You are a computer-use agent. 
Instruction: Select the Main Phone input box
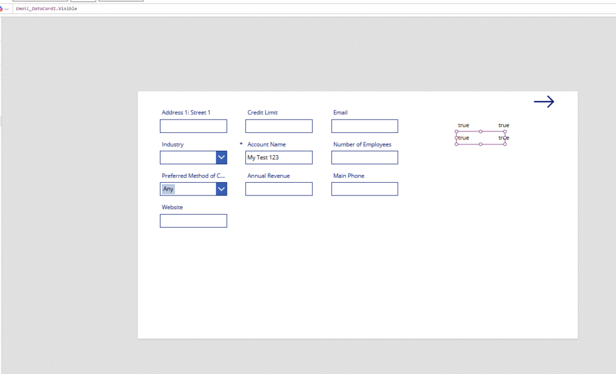tap(365, 189)
